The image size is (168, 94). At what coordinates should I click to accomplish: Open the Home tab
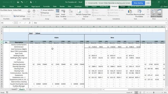click(x=12, y=7)
